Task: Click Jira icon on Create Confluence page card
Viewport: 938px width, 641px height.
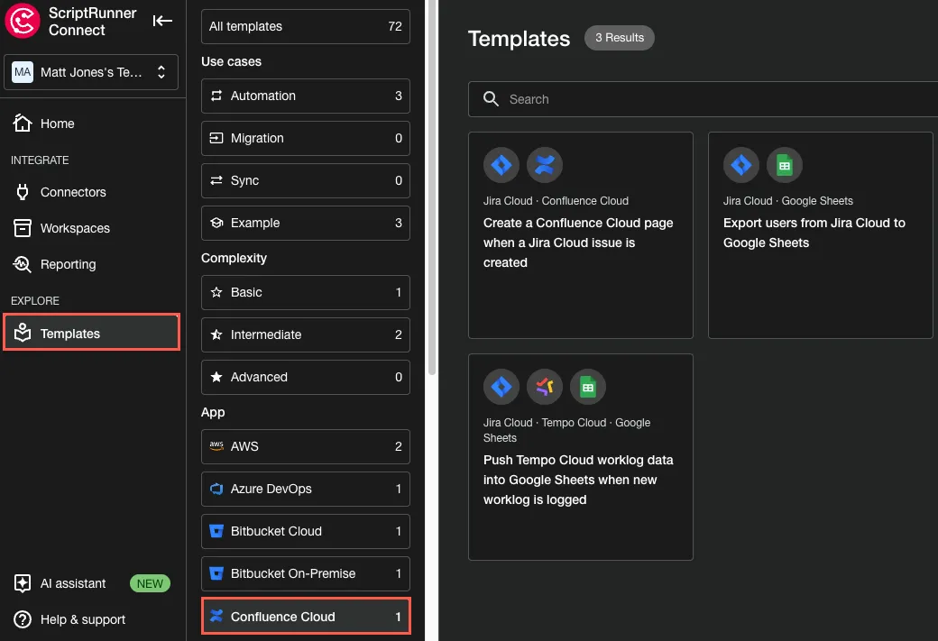Action: [x=501, y=165]
